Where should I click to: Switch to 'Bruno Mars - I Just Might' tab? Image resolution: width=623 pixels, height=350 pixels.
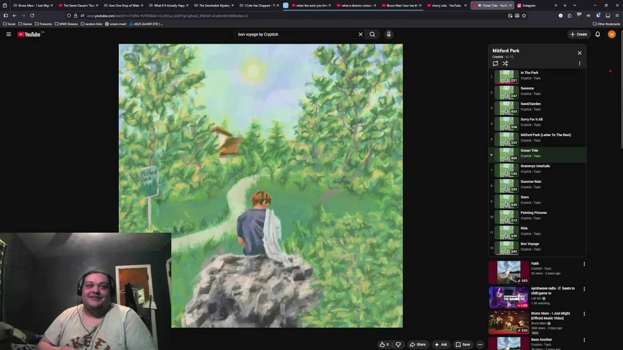pyautogui.click(x=32, y=5)
